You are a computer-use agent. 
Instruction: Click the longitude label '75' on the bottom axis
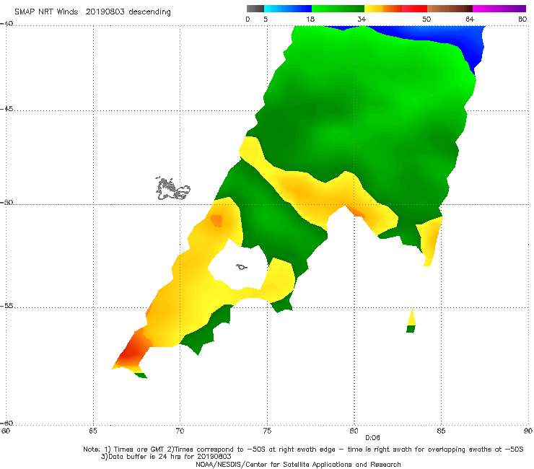tap(267, 431)
